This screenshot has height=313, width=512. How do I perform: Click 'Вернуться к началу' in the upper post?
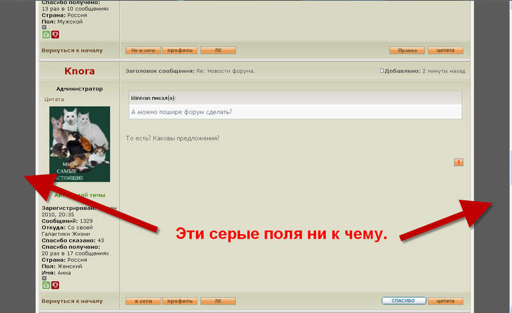coord(72,51)
